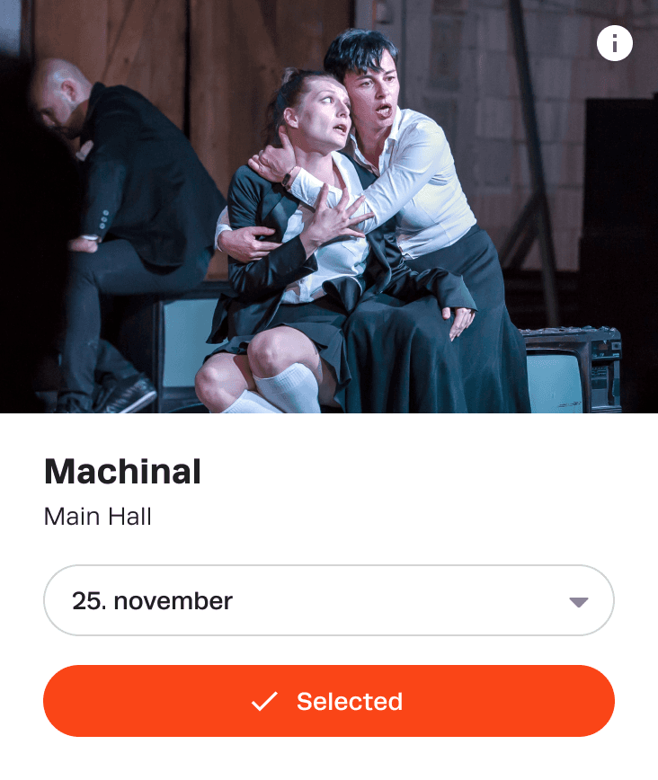Image resolution: width=658 pixels, height=780 pixels.
Task: Show performance details via the white i circle
Action: [x=615, y=43]
